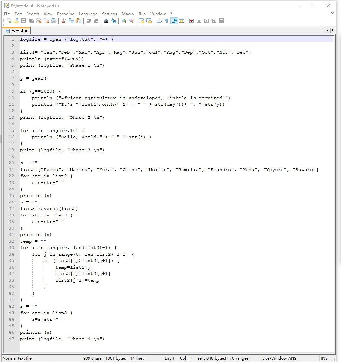Save the current file via floppy icon
The width and height of the screenshot is (341, 362).
pos(23,21)
